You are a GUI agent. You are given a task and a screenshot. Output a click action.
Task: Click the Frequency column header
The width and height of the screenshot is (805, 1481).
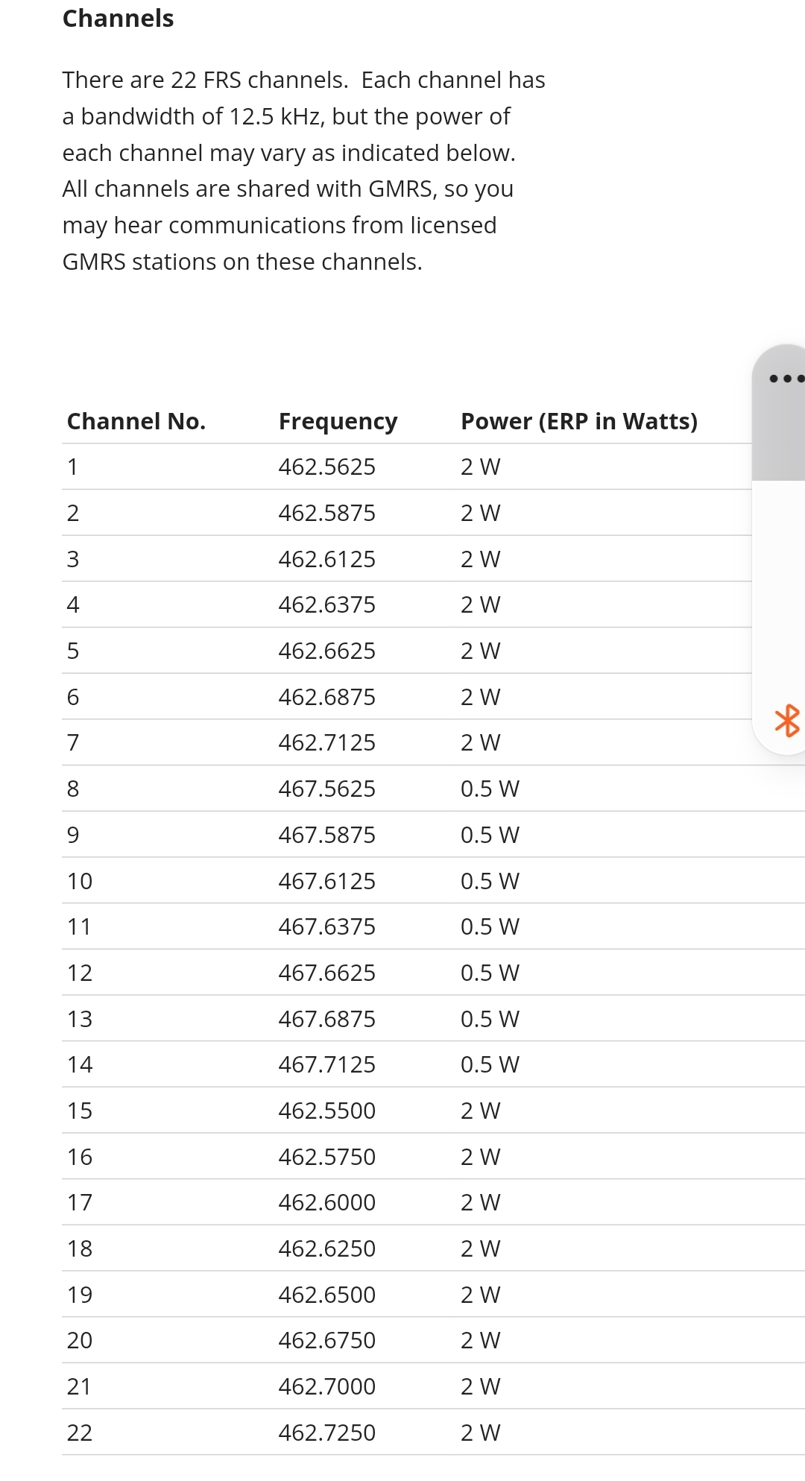pyautogui.click(x=338, y=421)
